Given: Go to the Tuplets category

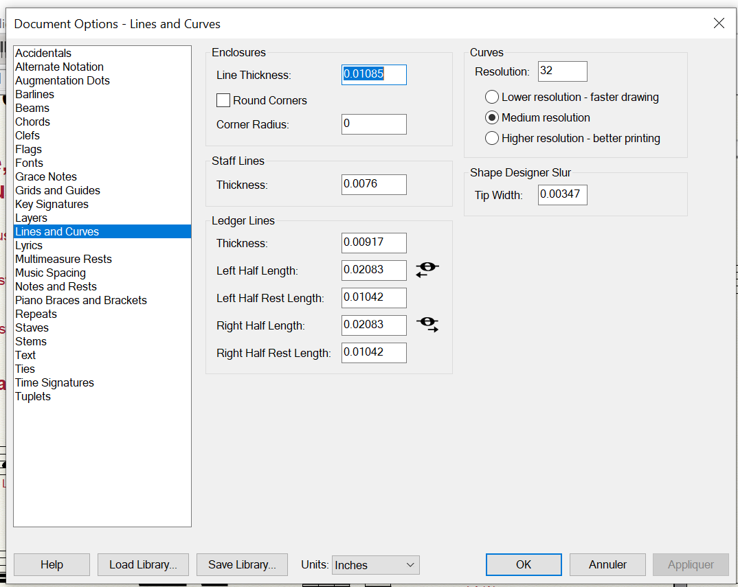Looking at the screenshot, I should tap(33, 396).
